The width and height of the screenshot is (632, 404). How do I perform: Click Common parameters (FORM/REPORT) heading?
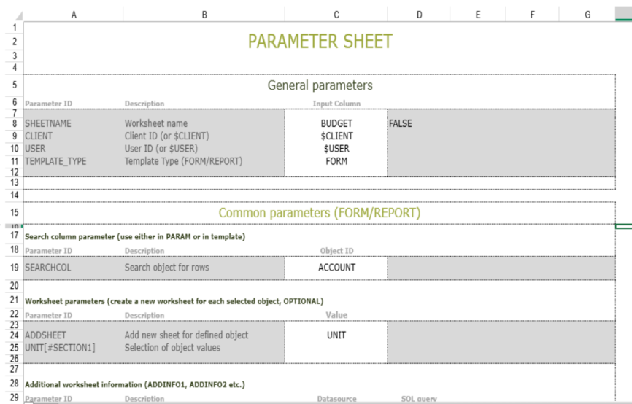[x=320, y=213]
